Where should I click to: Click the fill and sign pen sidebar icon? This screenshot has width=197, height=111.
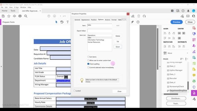tap(194, 51)
